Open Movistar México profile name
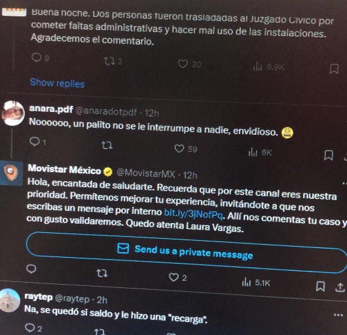Viewport: 347px width, 335px height. point(64,170)
